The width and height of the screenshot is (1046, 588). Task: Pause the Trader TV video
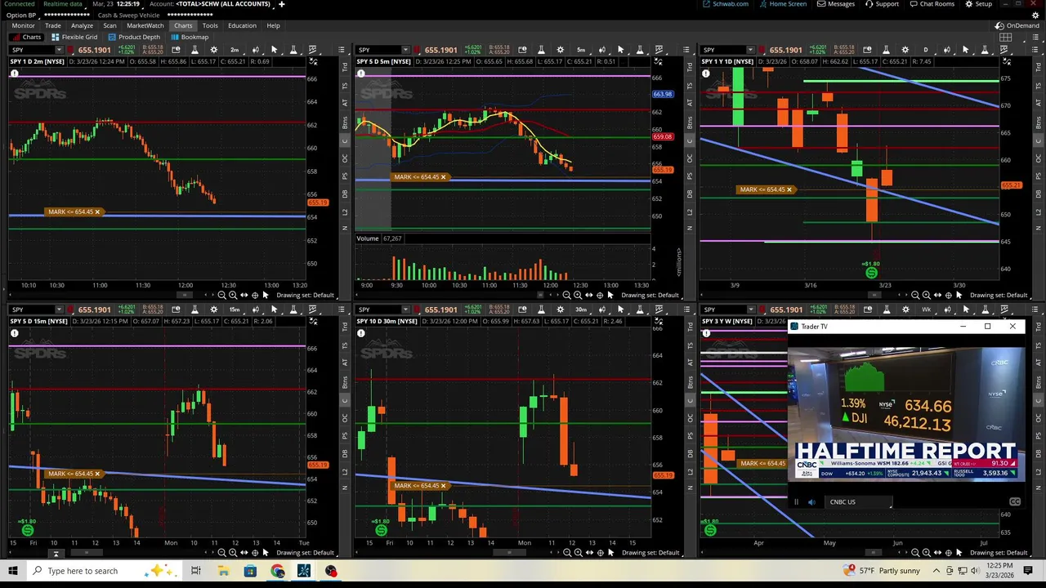click(x=796, y=501)
